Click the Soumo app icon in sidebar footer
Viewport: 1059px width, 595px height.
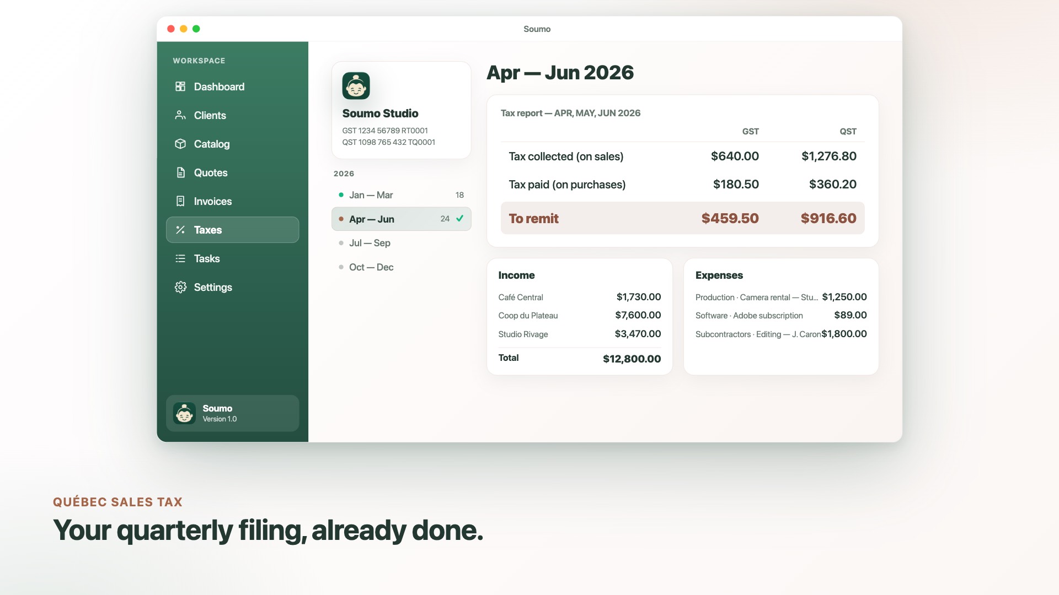point(184,413)
